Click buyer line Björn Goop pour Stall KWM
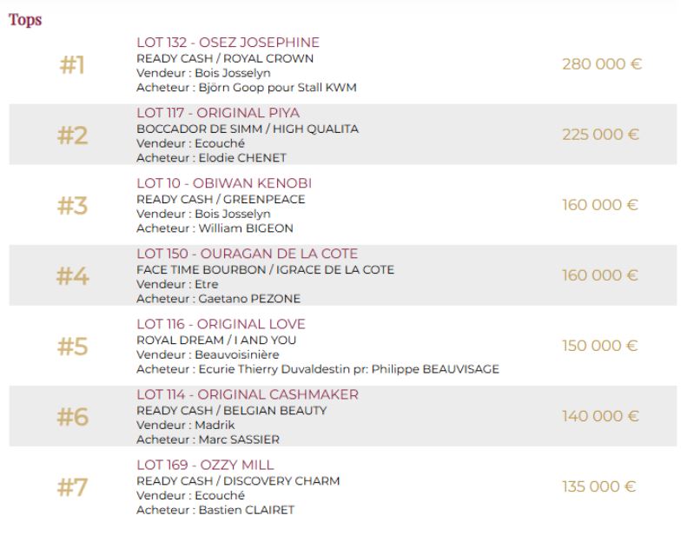This screenshot has width=687, height=542. point(247,88)
